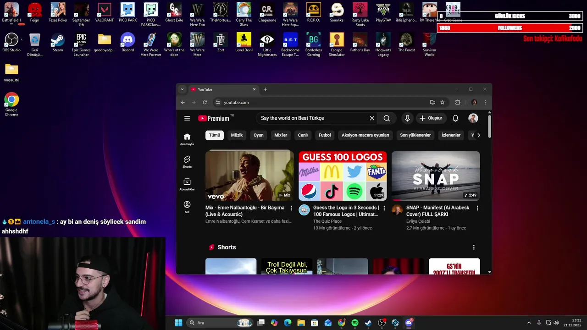Reload the page in Chrome

coord(205,102)
